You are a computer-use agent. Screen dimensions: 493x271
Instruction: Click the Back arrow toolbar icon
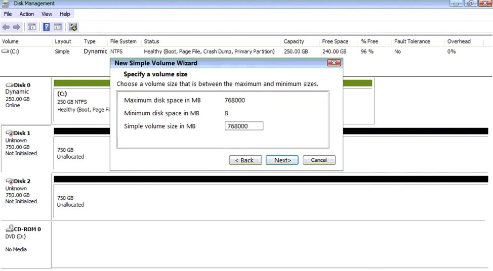(x=6, y=27)
